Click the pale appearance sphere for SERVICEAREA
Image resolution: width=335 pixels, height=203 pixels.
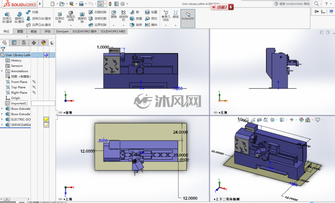coord(46,125)
